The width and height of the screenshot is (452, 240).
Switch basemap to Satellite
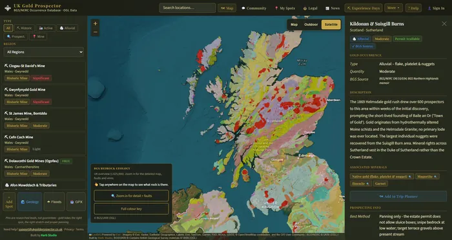(x=331, y=25)
